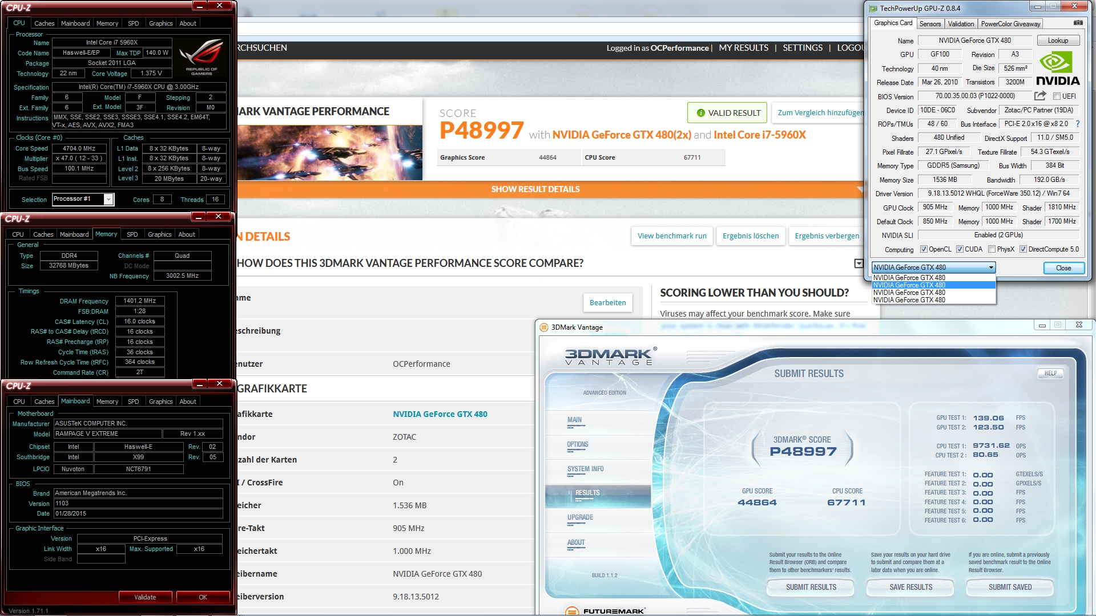Image resolution: width=1096 pixels, height=616 pixels.
Task: Click the NVIDIA SLI Enabled (2 GPUs) field
Action: pos(998,235)
